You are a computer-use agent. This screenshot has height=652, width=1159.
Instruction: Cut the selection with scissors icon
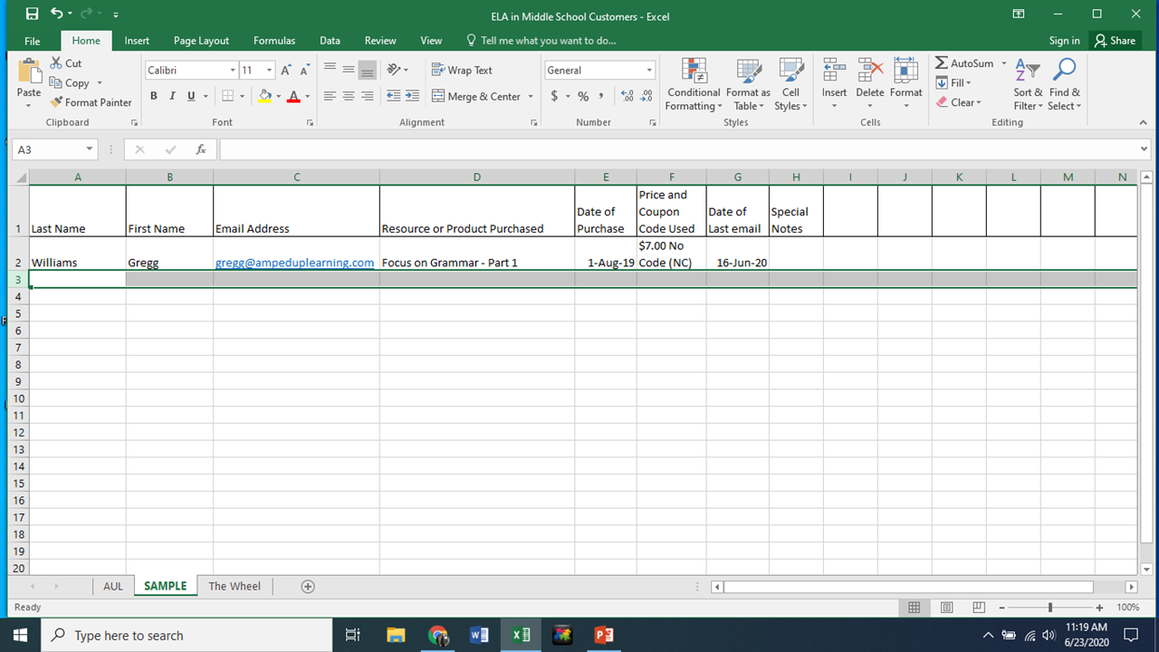(66, 63)
